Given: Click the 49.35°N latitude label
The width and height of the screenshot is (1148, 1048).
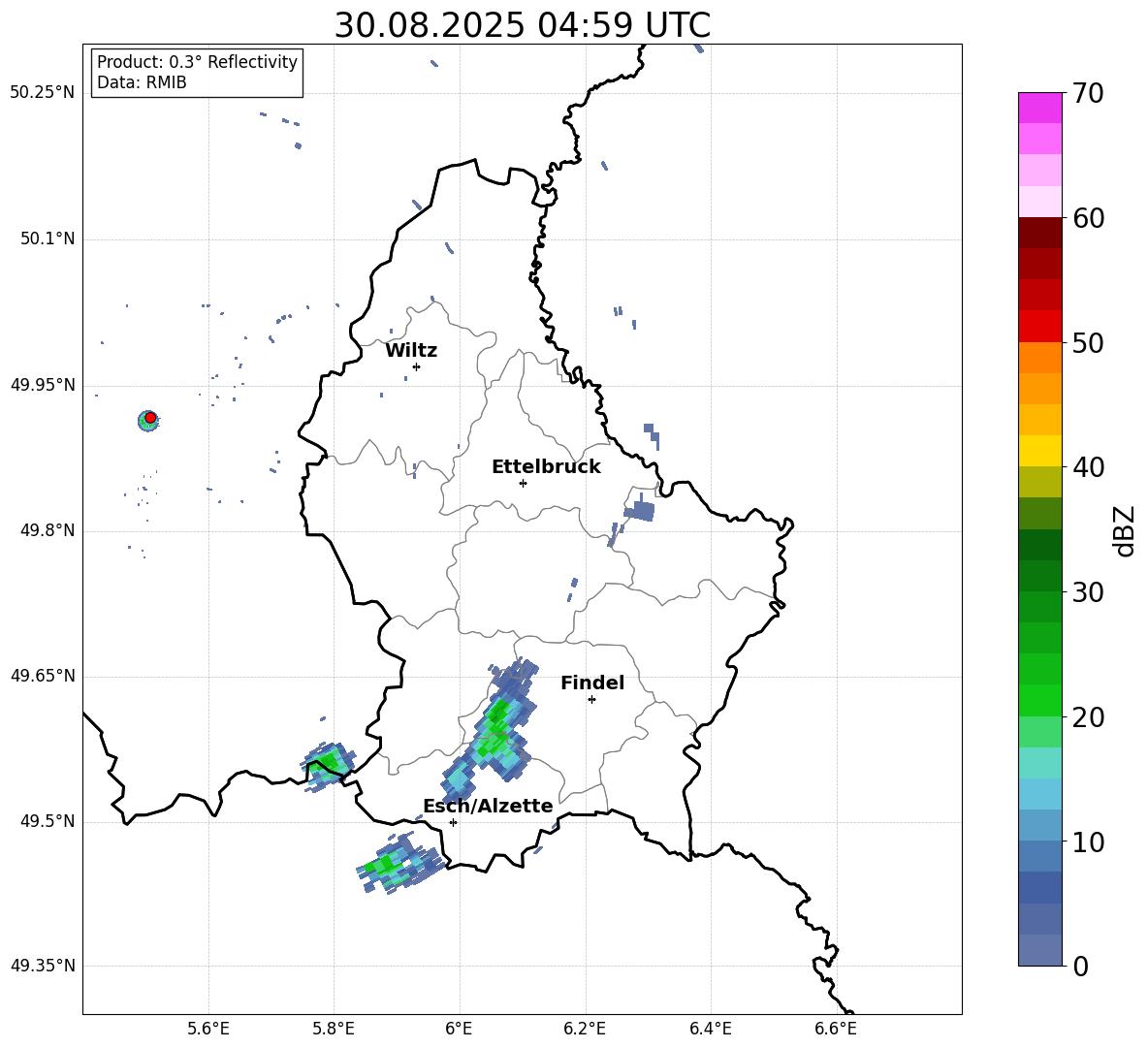Looking at the screenshot, I should (43, 966).
